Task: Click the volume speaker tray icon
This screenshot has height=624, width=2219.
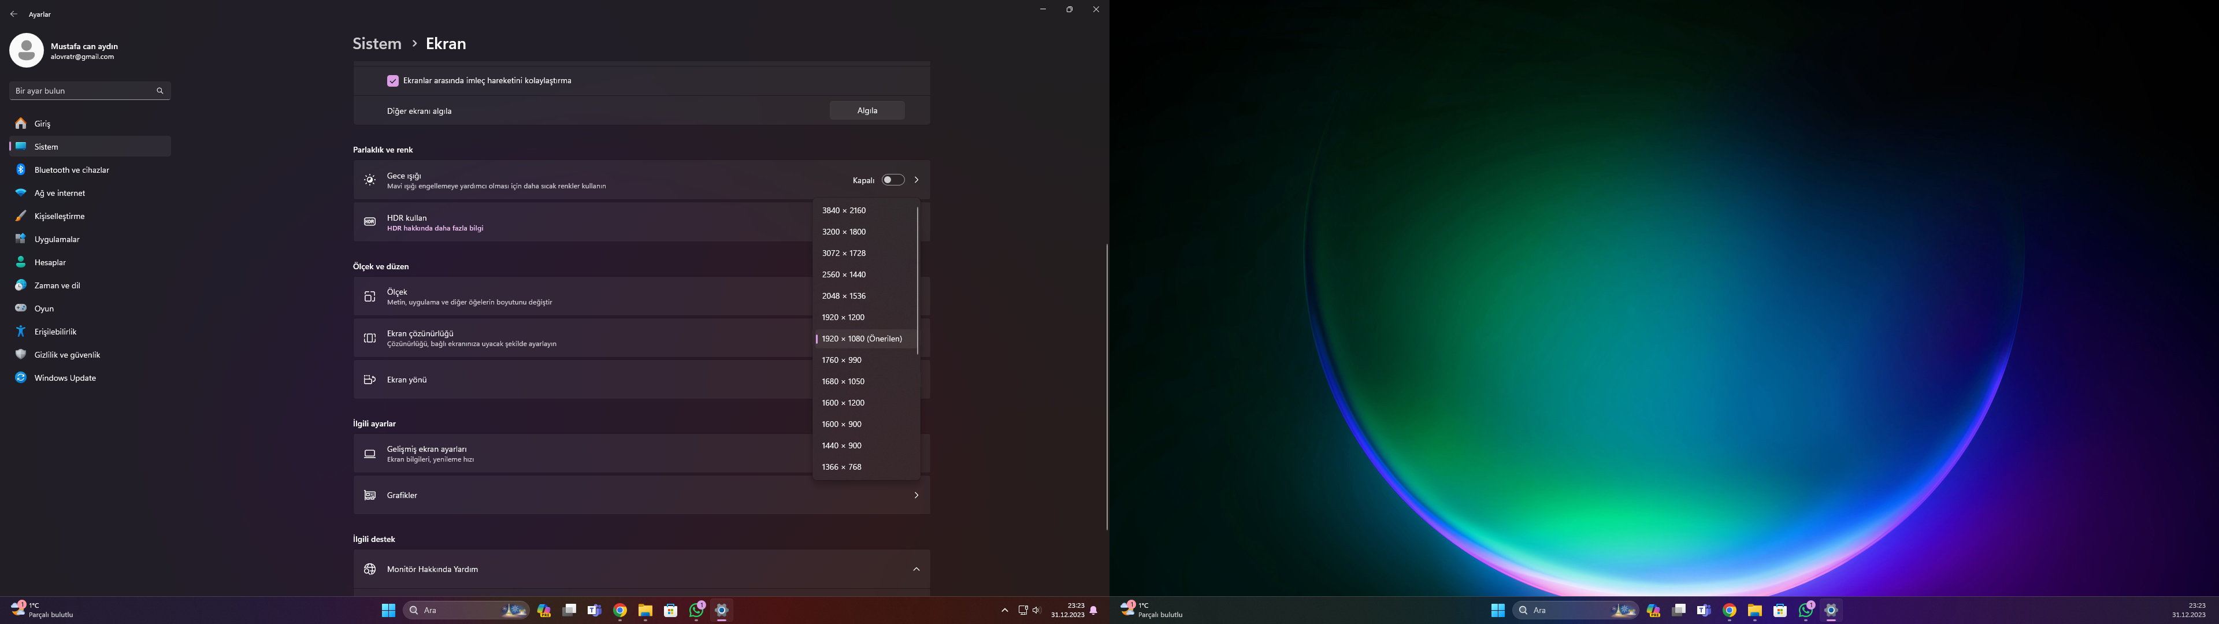Action: click(1036, 610)
